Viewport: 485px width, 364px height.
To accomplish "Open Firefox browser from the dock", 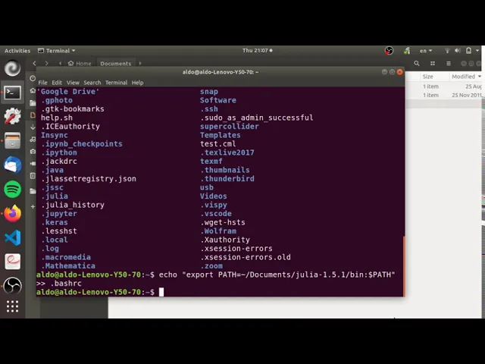I will coord(12,213).
